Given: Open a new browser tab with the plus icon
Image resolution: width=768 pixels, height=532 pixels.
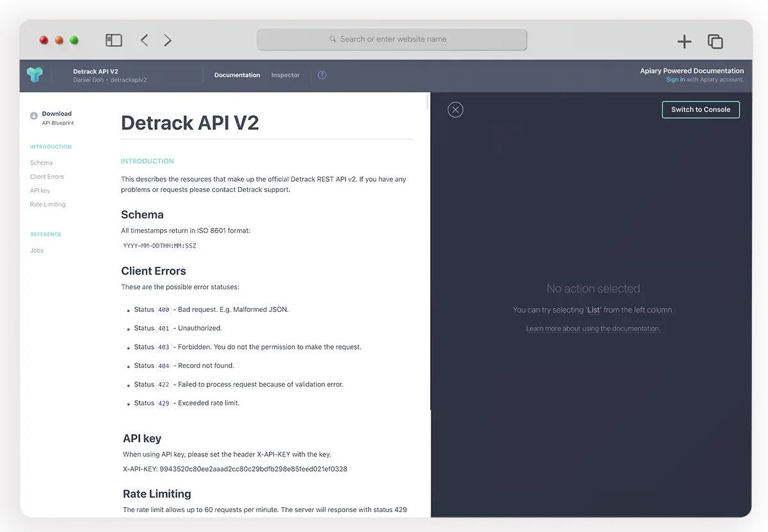Looking at the screenshot, I should [x=684, y=41].
